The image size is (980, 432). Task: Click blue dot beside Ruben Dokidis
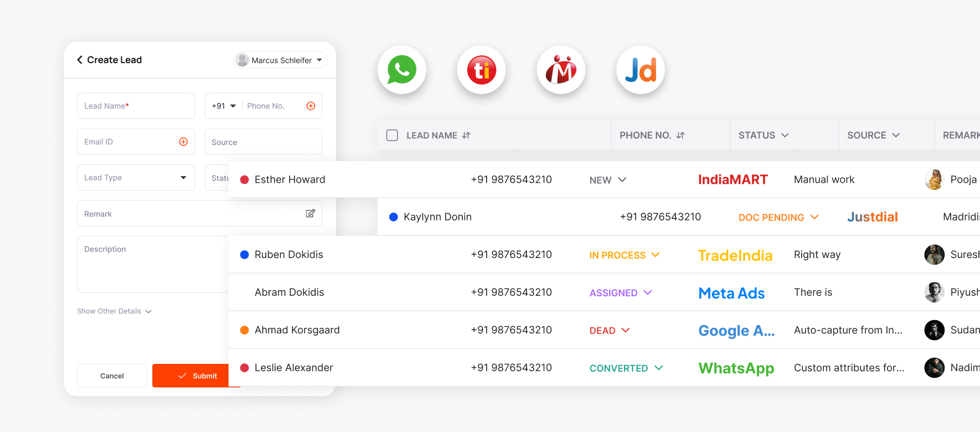pyautogui.click(x=244, y=255)
